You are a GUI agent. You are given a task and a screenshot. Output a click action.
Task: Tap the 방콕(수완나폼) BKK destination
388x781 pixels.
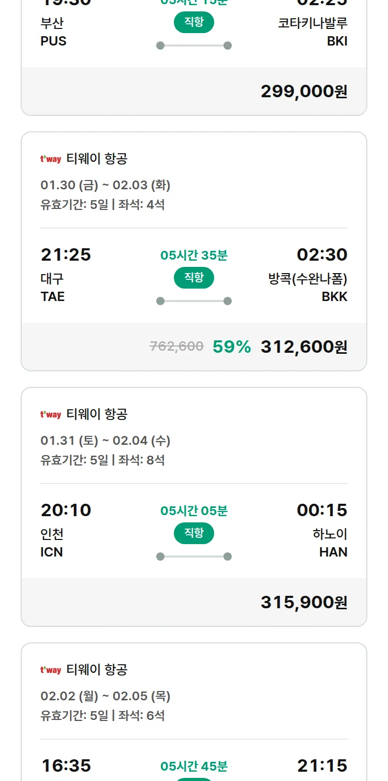point(307,288)
